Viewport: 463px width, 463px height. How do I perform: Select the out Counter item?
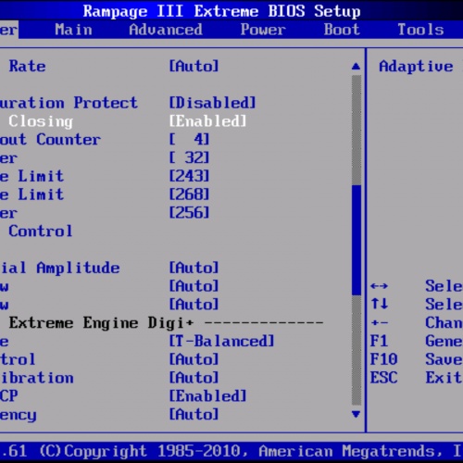50,140
